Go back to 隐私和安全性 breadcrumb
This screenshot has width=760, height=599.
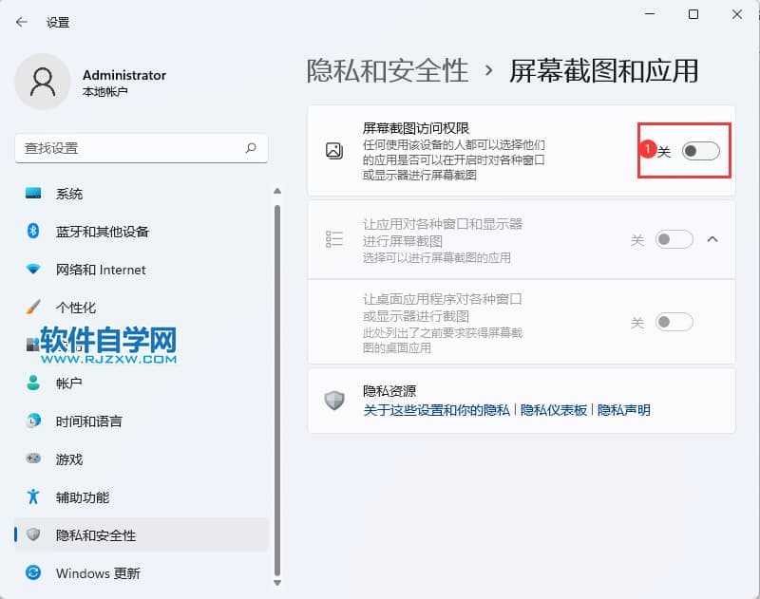point(388,70)
